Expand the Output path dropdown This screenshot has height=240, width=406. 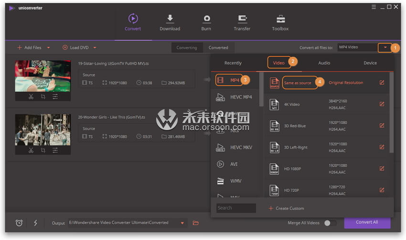click(x=182, y=223)
